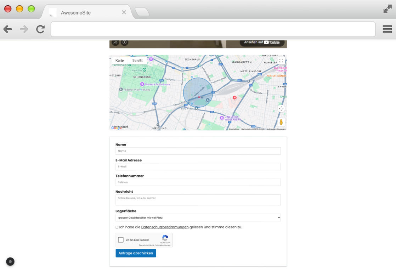396x272 pixels.
Task: Open the browser hamburger menu
Action: [x=387, y=29]
